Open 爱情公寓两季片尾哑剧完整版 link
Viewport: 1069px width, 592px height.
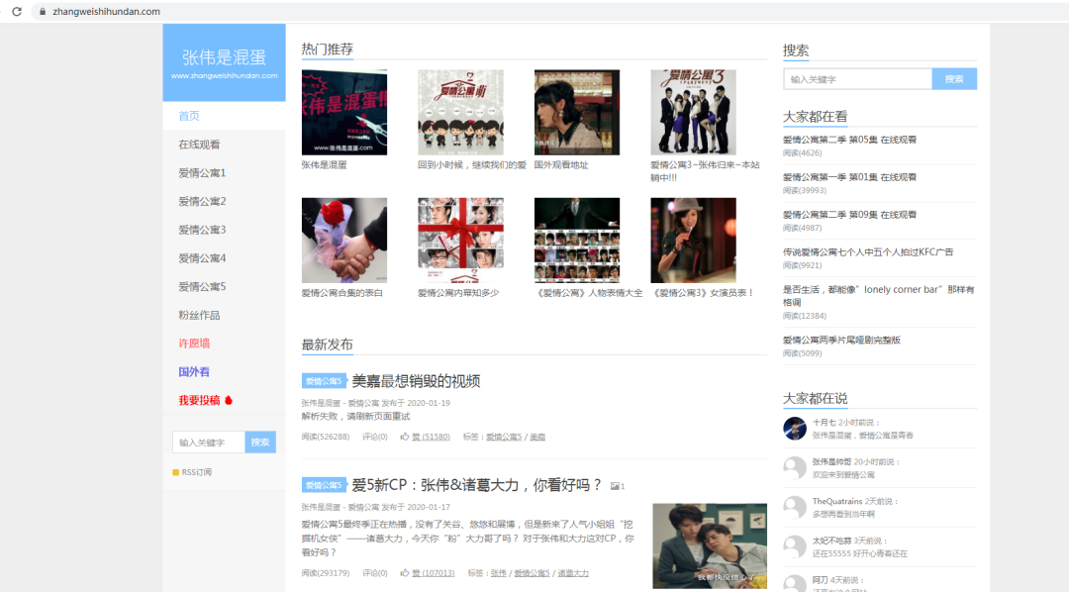pyautogui.click(x=841, y=340)
